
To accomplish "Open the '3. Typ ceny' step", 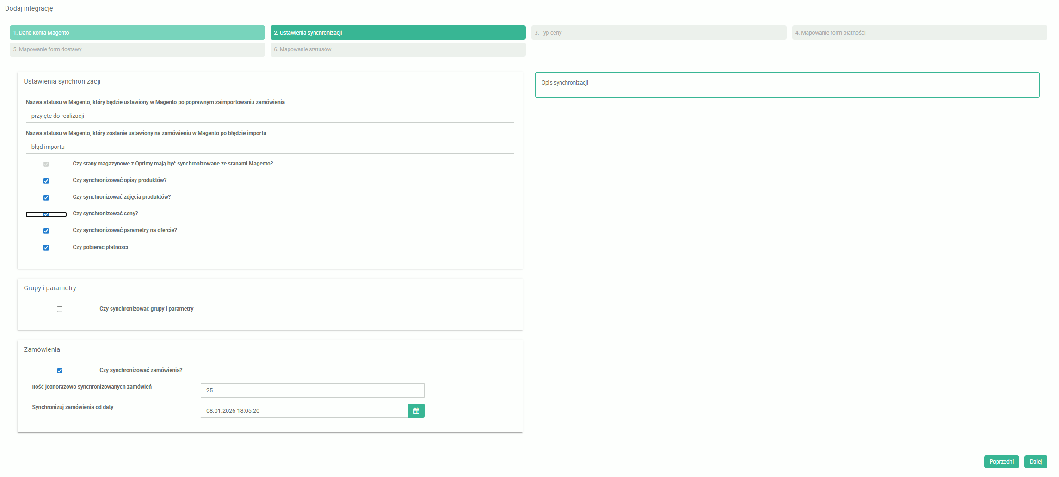I will pos(659,33).
